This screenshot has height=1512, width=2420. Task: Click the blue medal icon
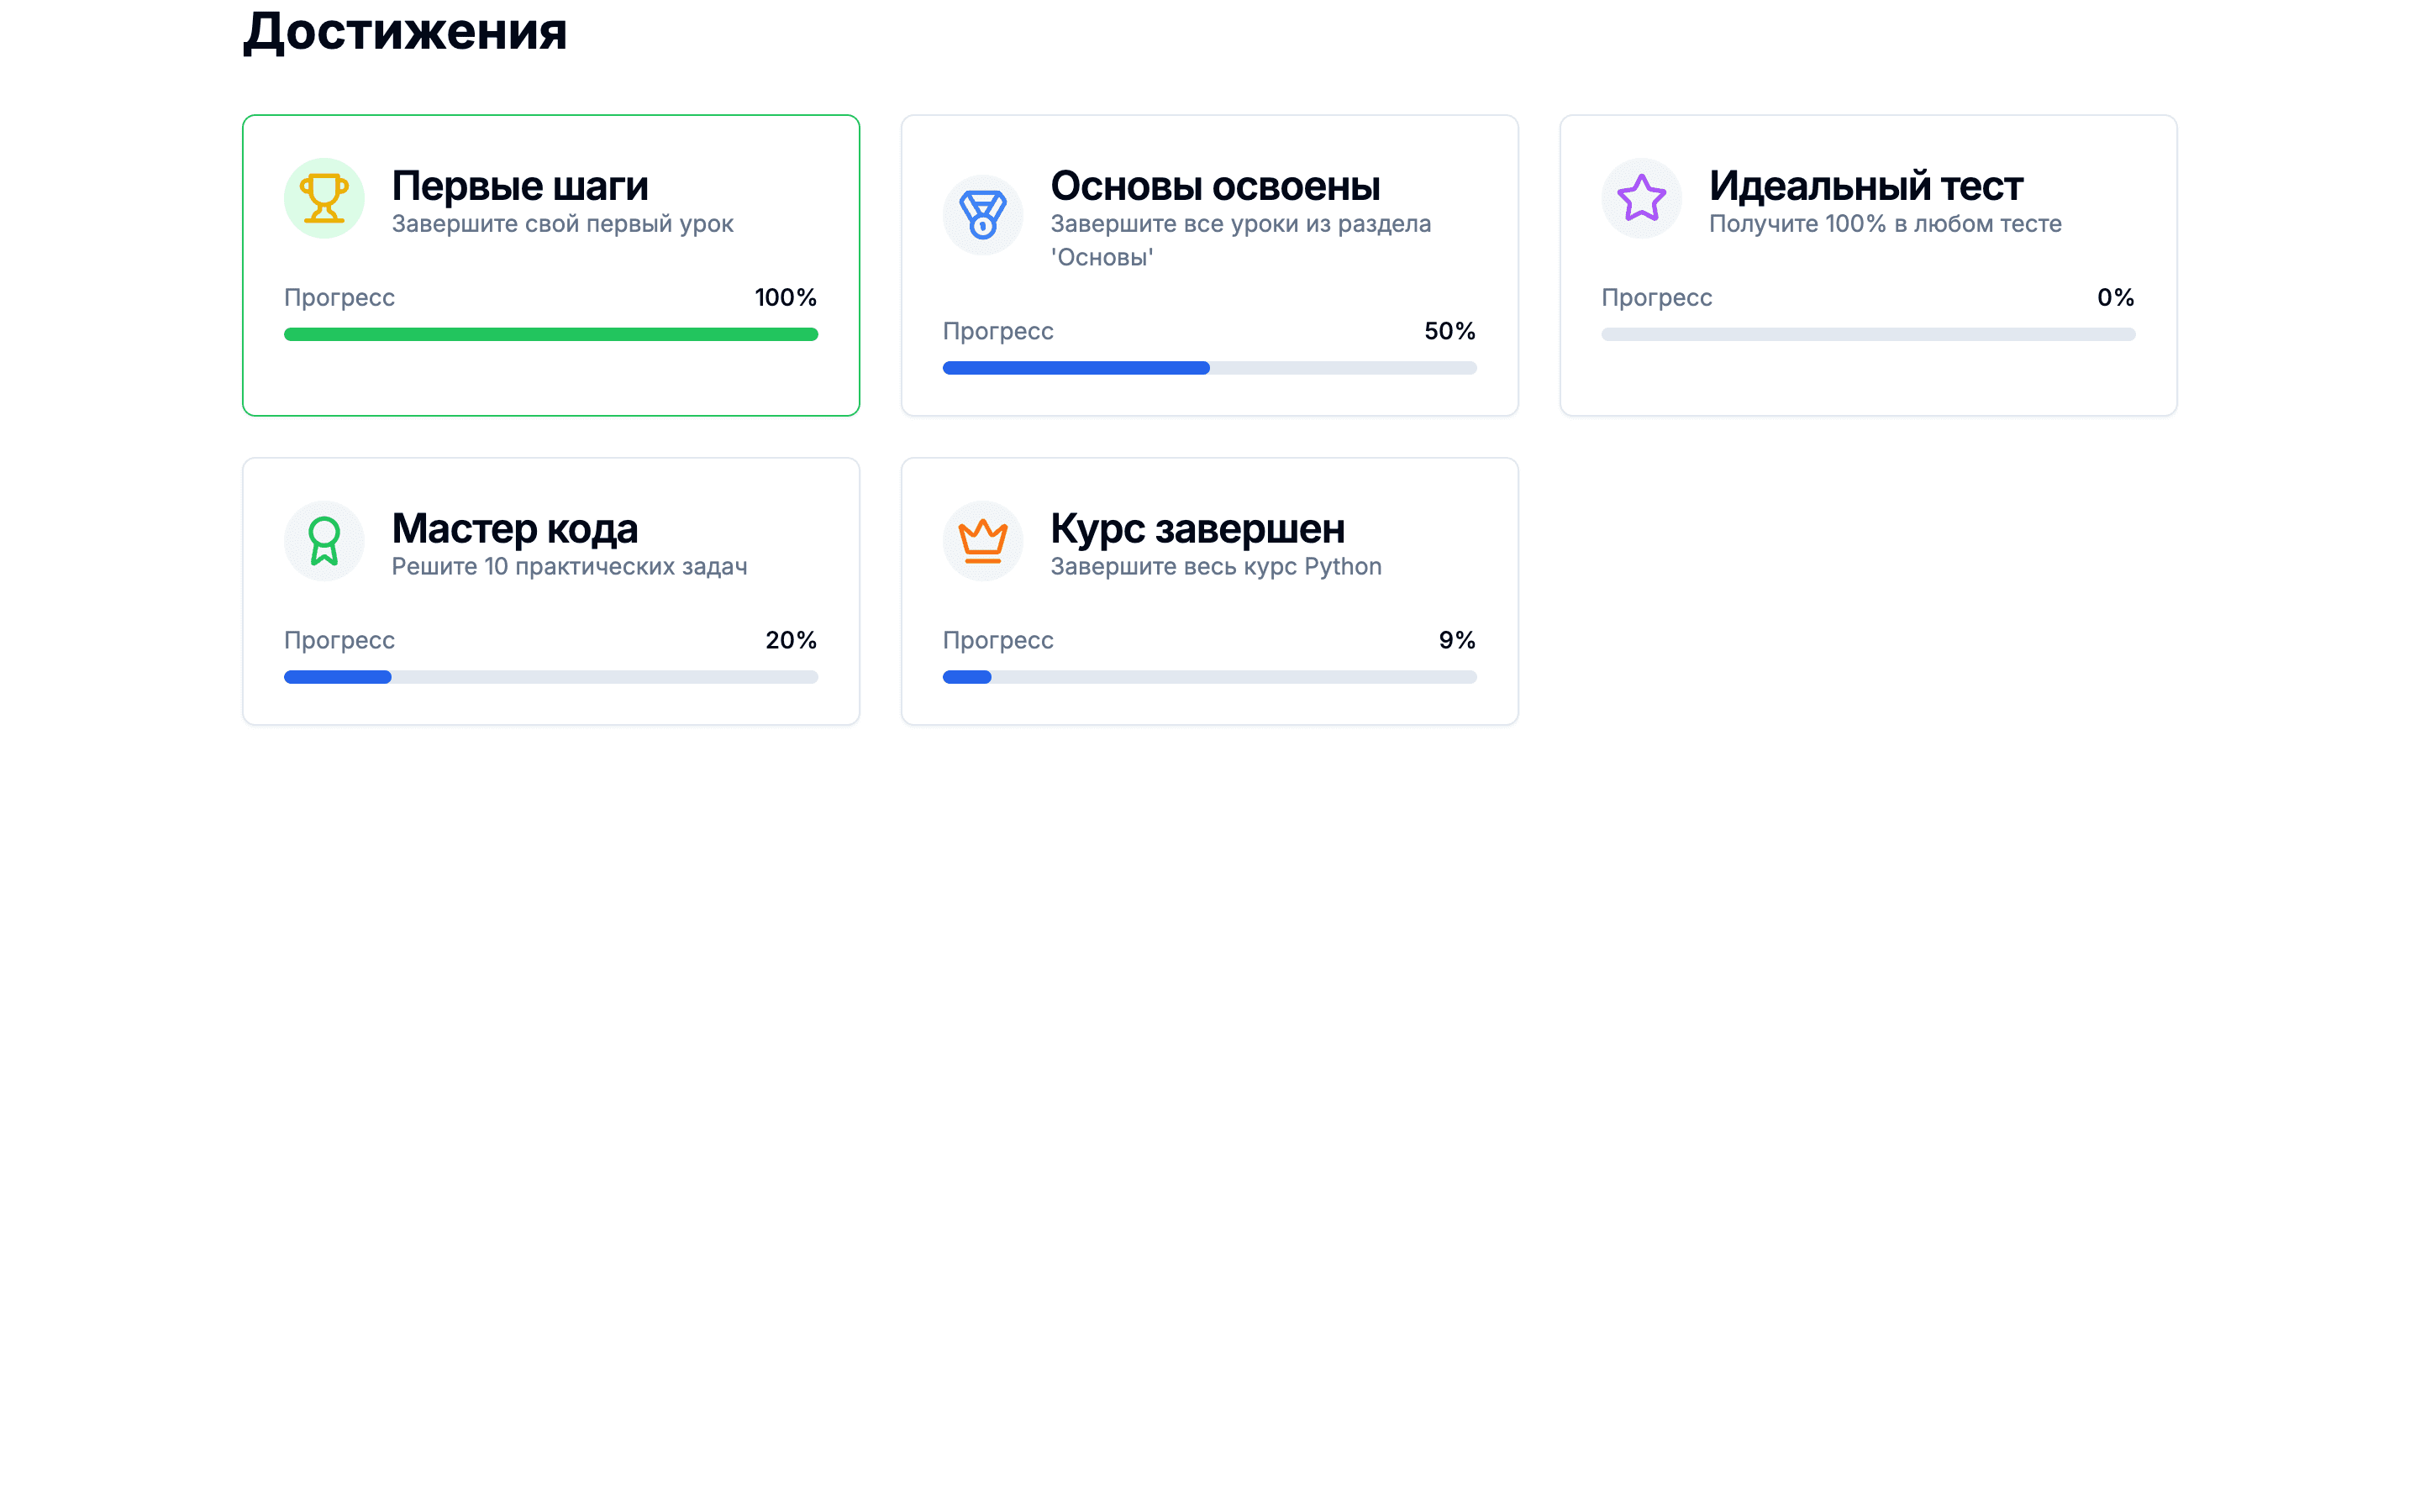coord(982,215)
